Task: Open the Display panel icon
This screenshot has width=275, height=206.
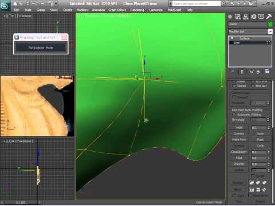Action: [x=261, y=17]
